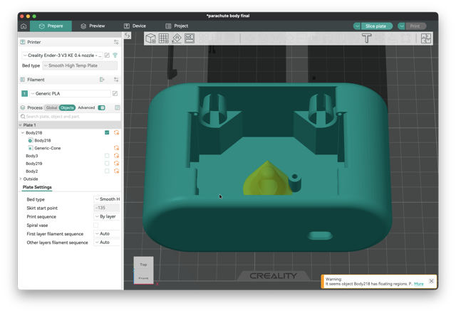456x313 pixels.
Task: Click the orange icon on Body218 top row
Action: (x=116, y=133)
